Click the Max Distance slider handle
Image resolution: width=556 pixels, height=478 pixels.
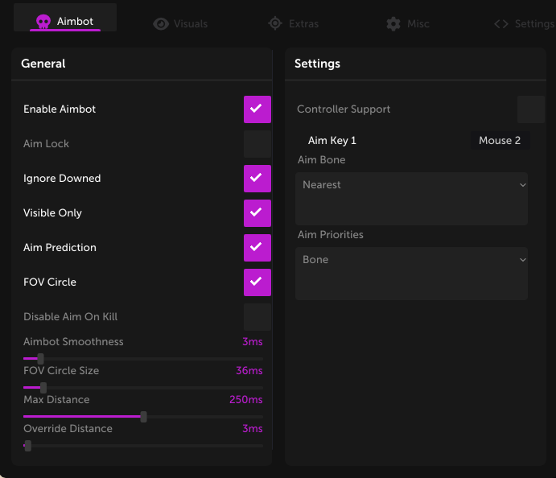pos(143,417)
